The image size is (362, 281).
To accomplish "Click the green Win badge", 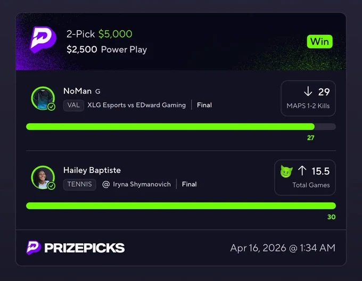I will pos(319,42).
